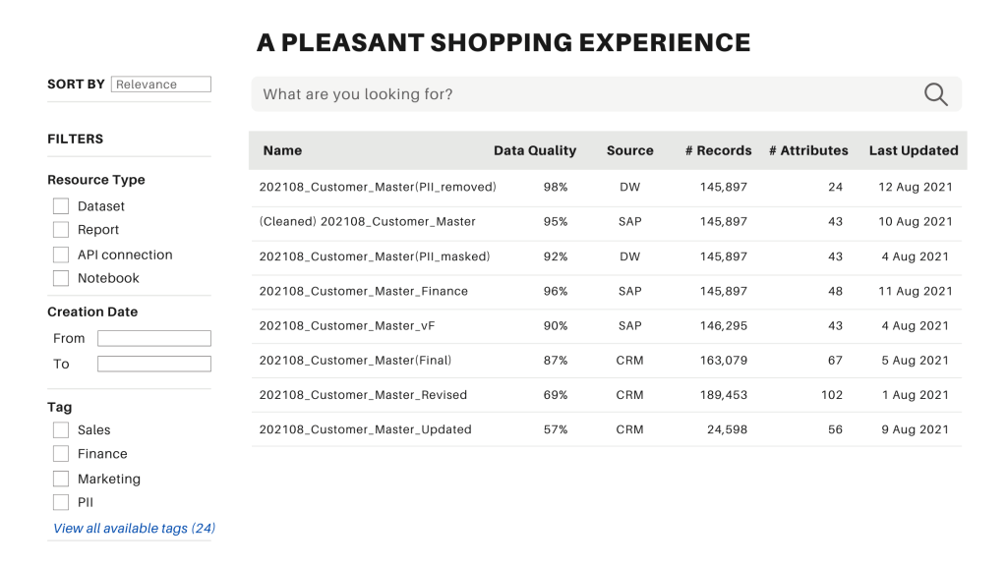
Task: Sort table by Last Updated header
Action: (x=913, y=150)
